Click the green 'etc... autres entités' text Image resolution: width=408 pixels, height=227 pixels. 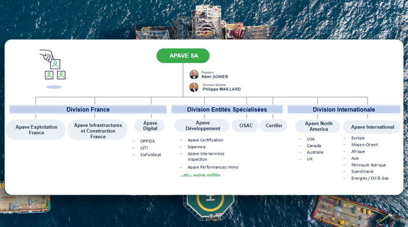click(200, 175)
